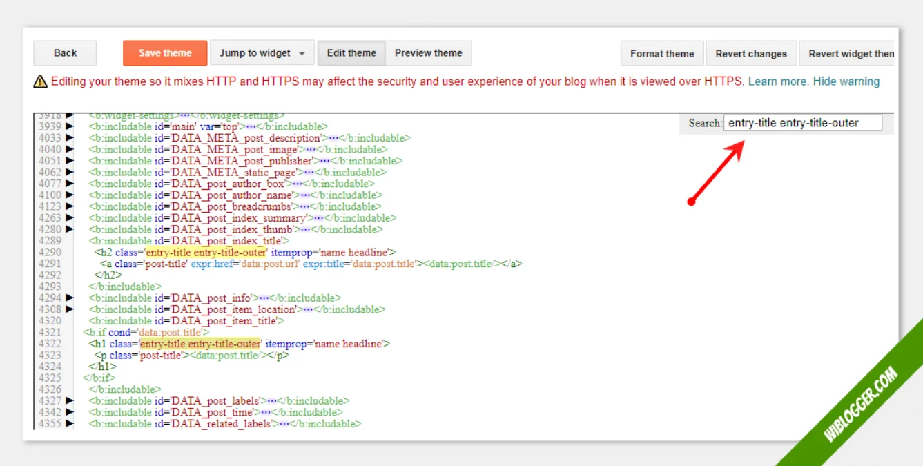The width and height of the screenshot is (923, 466).
Task: Click the warning triangle icon
Action: 41,81
